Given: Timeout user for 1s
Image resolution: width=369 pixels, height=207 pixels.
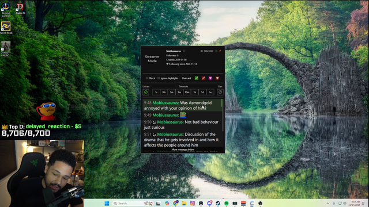Looking at the screenshot, I should tap(156, 92).
